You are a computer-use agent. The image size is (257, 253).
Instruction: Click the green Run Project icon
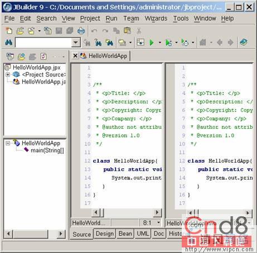(x=152, y=42)
